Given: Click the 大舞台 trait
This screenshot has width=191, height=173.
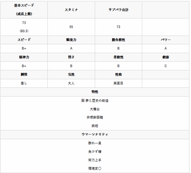Looking at the screenshot, I should [x=95, y=109].
